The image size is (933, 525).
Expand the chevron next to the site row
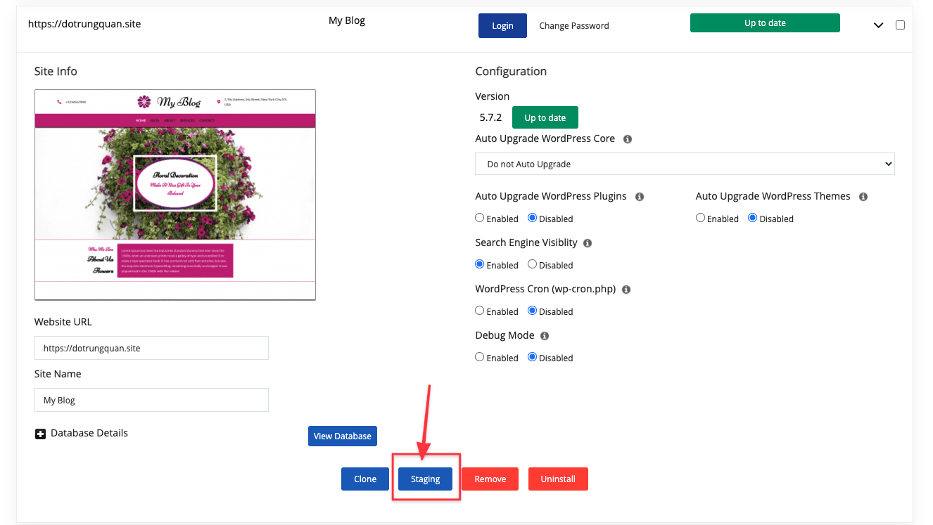(x=878, y=24)
